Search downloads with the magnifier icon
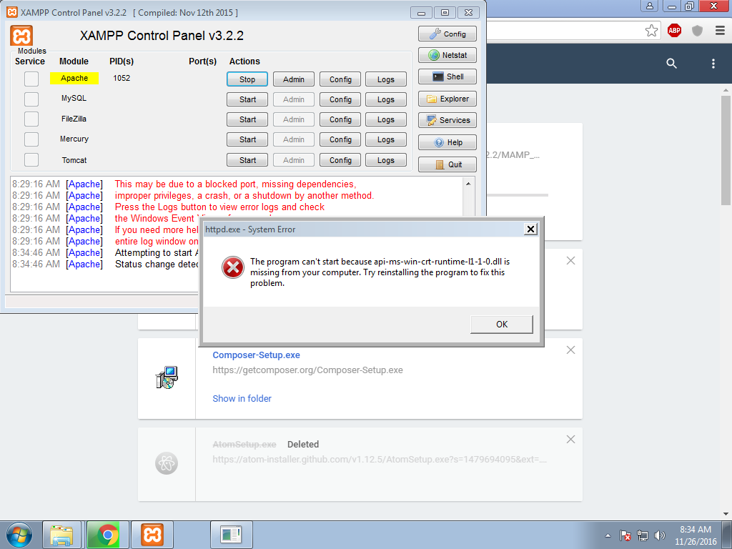 671,64
